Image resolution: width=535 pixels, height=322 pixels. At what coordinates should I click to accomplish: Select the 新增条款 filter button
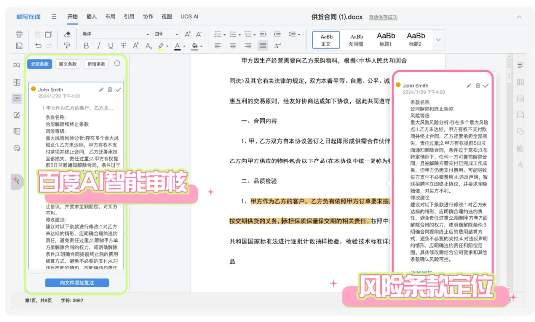(96, 64)
